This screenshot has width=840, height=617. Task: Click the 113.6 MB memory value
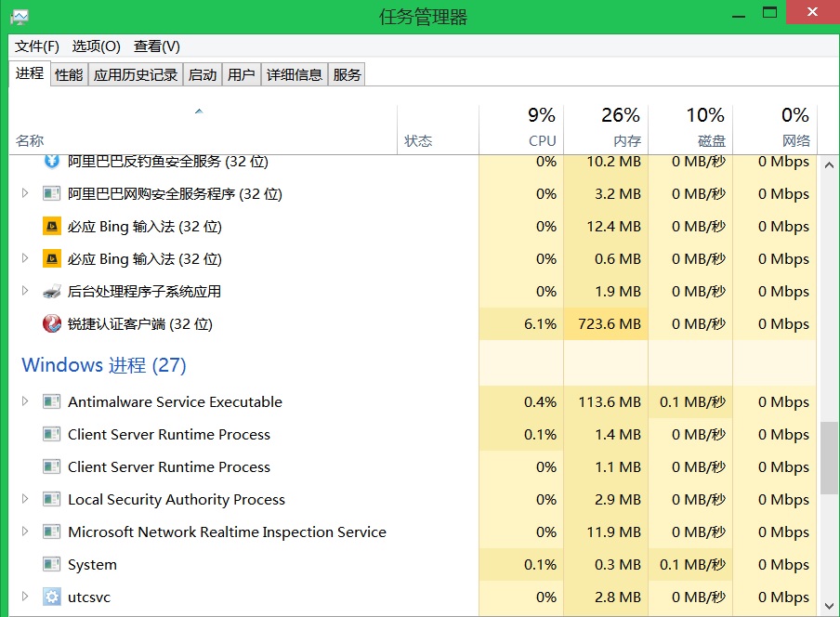pyautogui.click(x=610, y=401)
